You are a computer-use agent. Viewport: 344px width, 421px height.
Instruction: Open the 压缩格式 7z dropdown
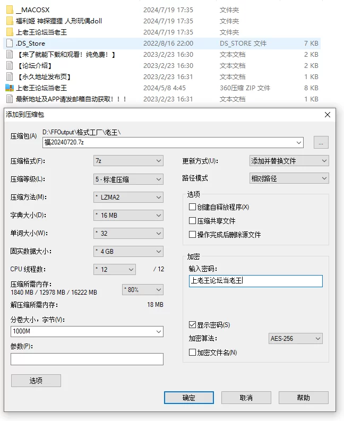coord(128,161)
